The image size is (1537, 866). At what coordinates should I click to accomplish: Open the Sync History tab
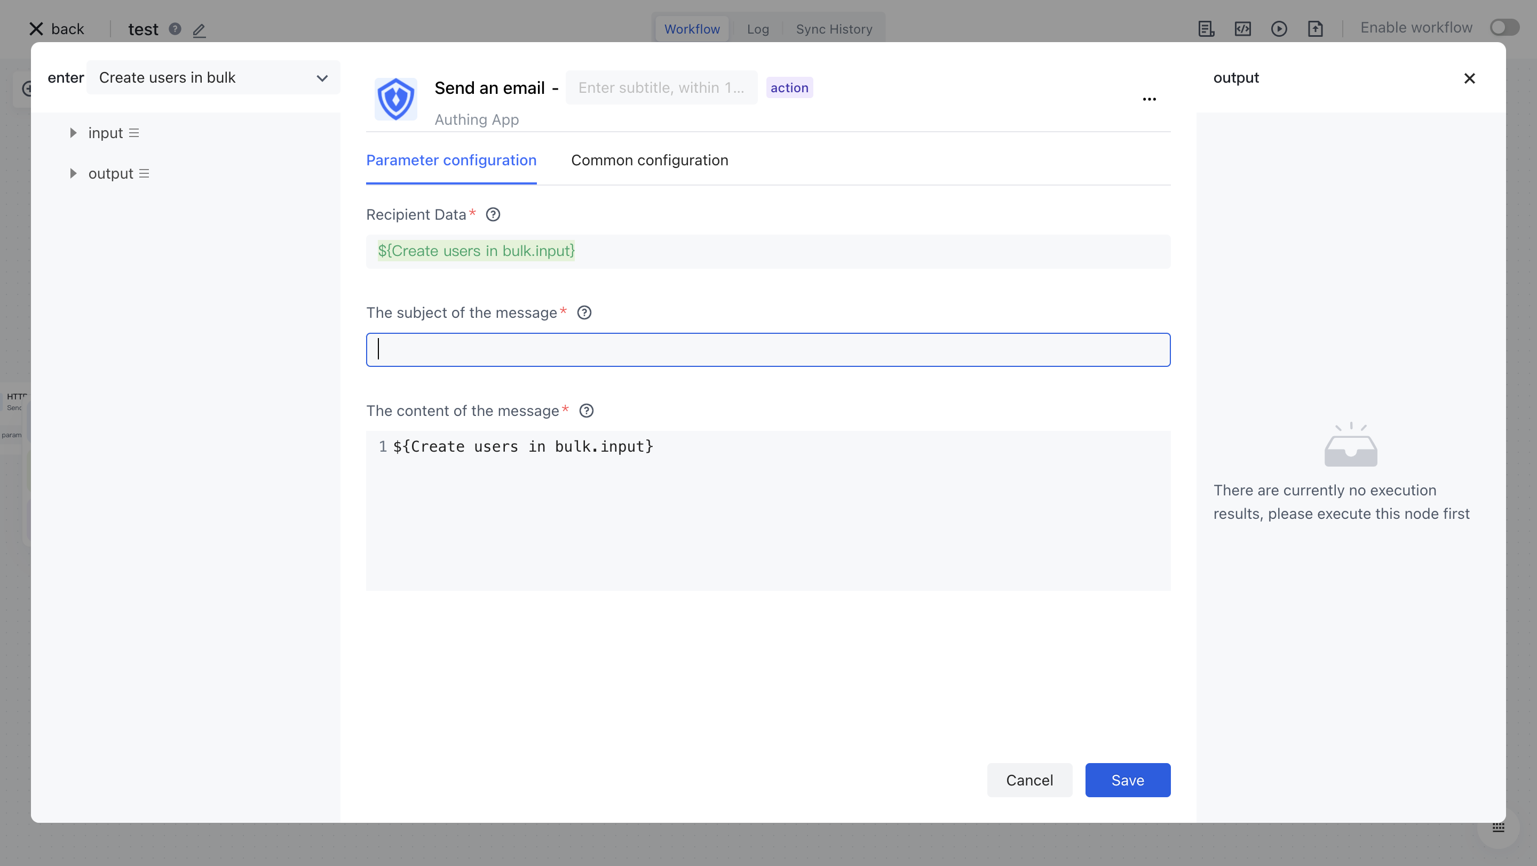tap(834, 29)
